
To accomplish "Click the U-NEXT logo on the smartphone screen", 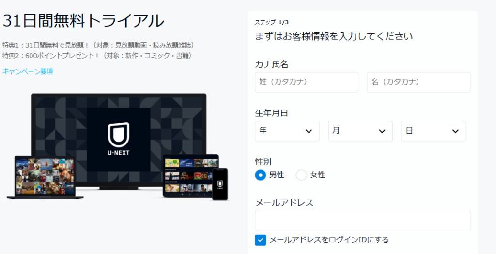I will pyautogui.click(x=220, y=184).
